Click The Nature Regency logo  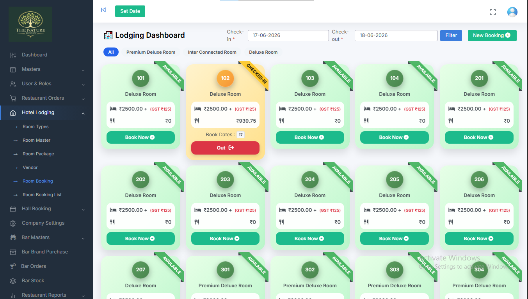click(30, 24)
